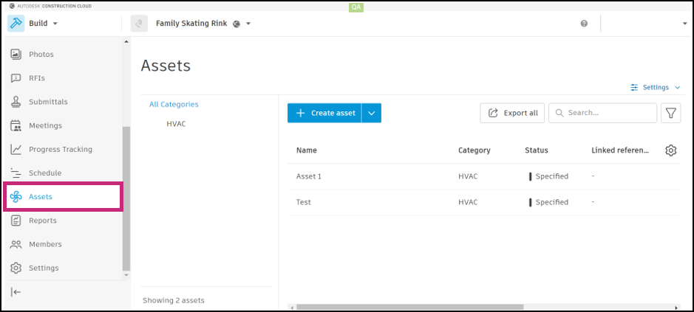Viewport: 694px width, 312px height.
Task: Select the HVAC category
Action: tap(176, 124)
